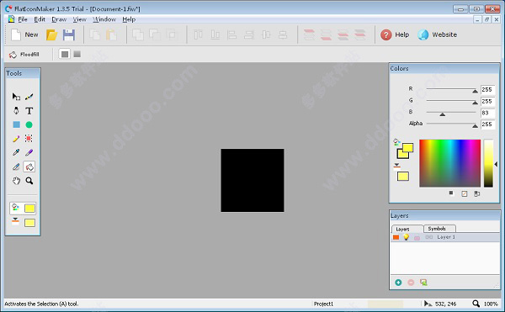505x312 pixels.
Task: Select the Eraser tool
Action: 16,167
